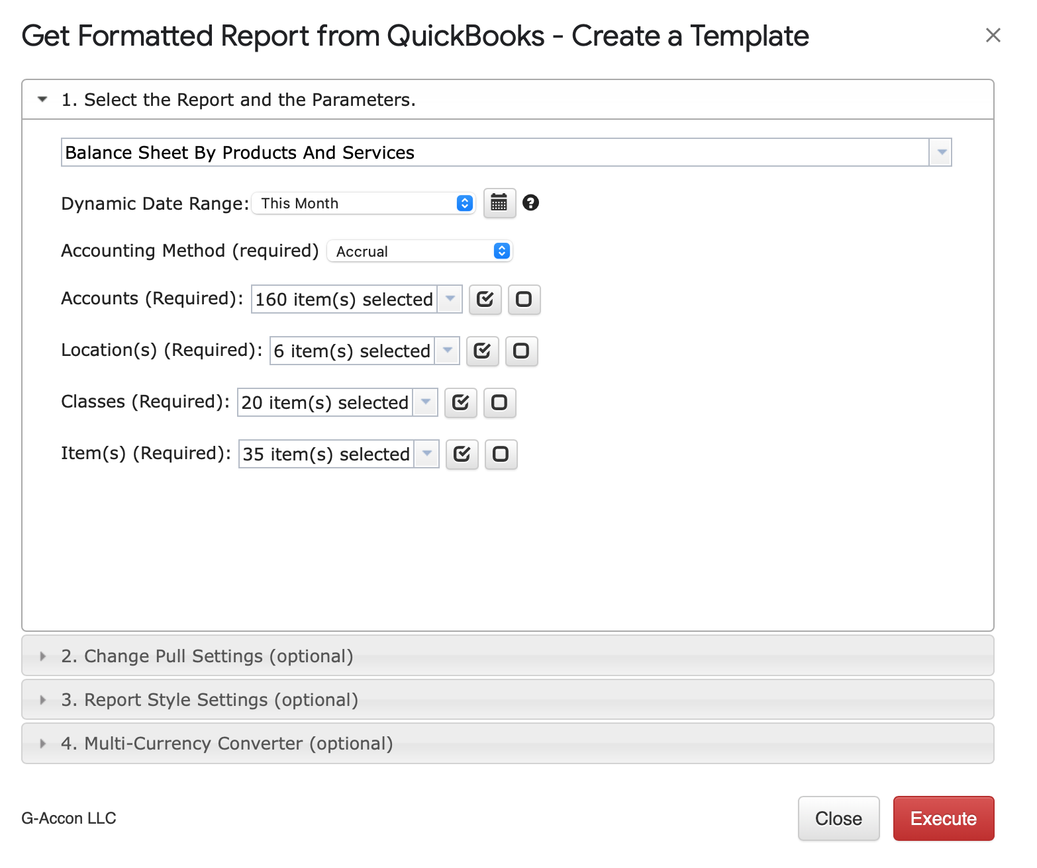Select all Classes with check icon
This screenshot has height=868, width=1037.
(461, 403)
